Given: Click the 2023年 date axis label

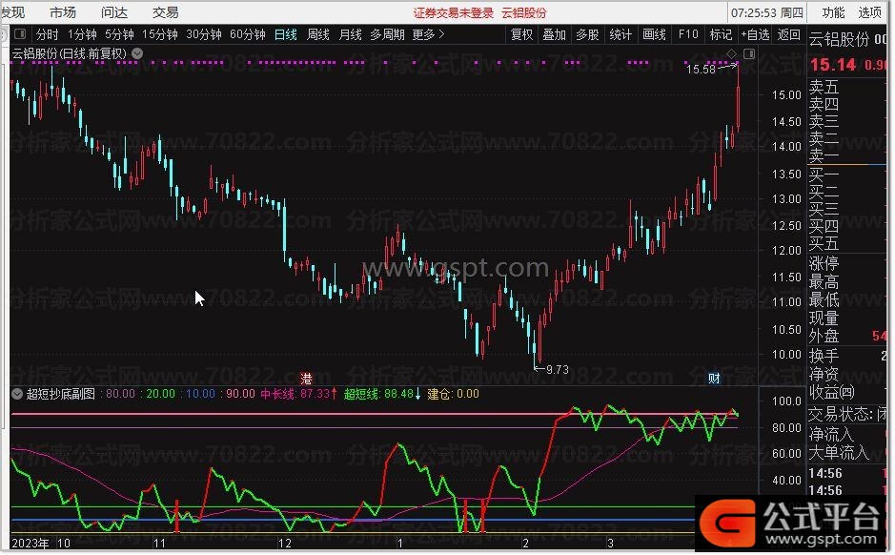Looking at the screenshot, I should pyautogui.click(x=31, y=543).
